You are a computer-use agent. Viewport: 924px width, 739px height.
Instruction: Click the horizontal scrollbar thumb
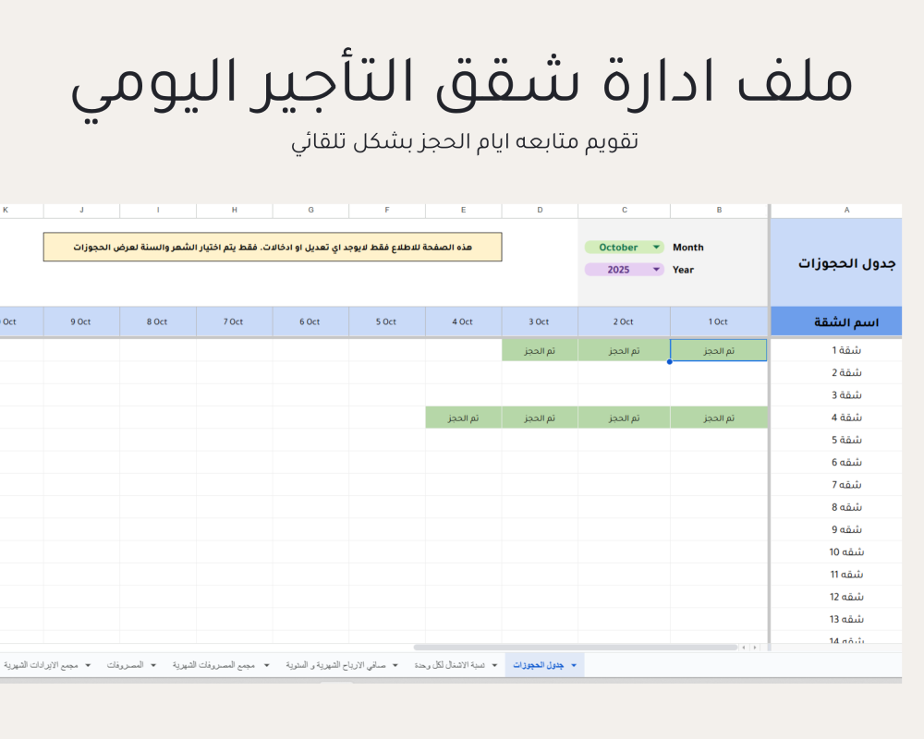click(x=575, y=648)
